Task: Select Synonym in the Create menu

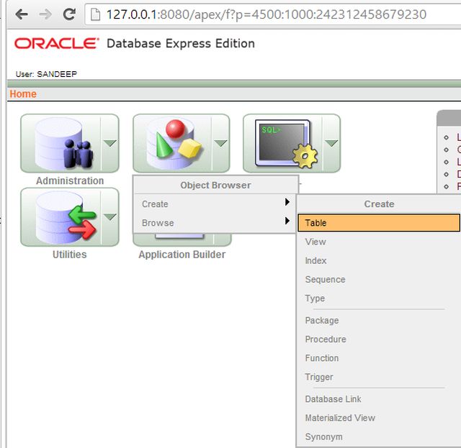Action: pyautogui.click(x=379, y=436)
